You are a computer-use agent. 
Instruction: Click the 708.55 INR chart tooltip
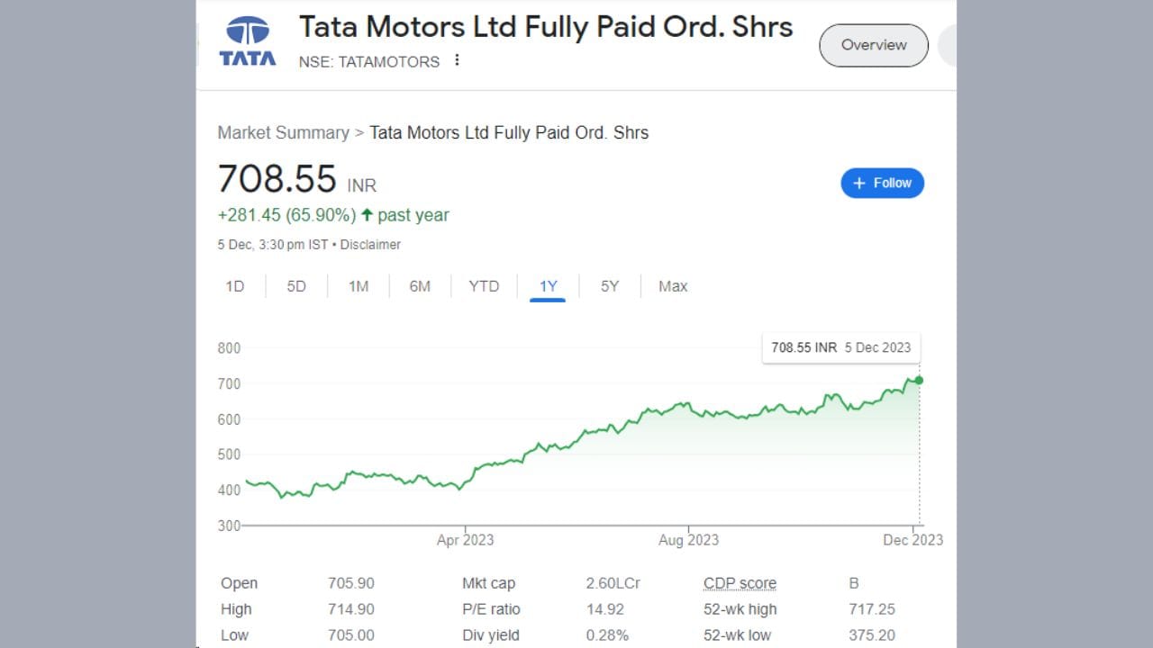(x=840, y=347)
